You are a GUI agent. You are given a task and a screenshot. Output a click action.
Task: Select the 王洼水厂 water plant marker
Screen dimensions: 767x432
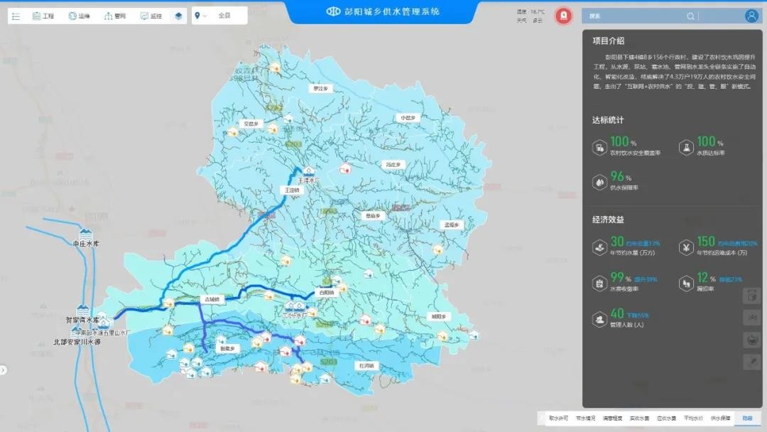308,171
